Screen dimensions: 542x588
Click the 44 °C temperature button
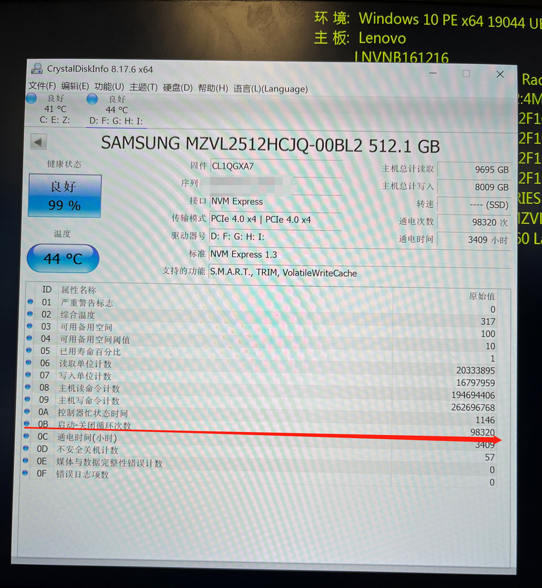coord(63,258)
